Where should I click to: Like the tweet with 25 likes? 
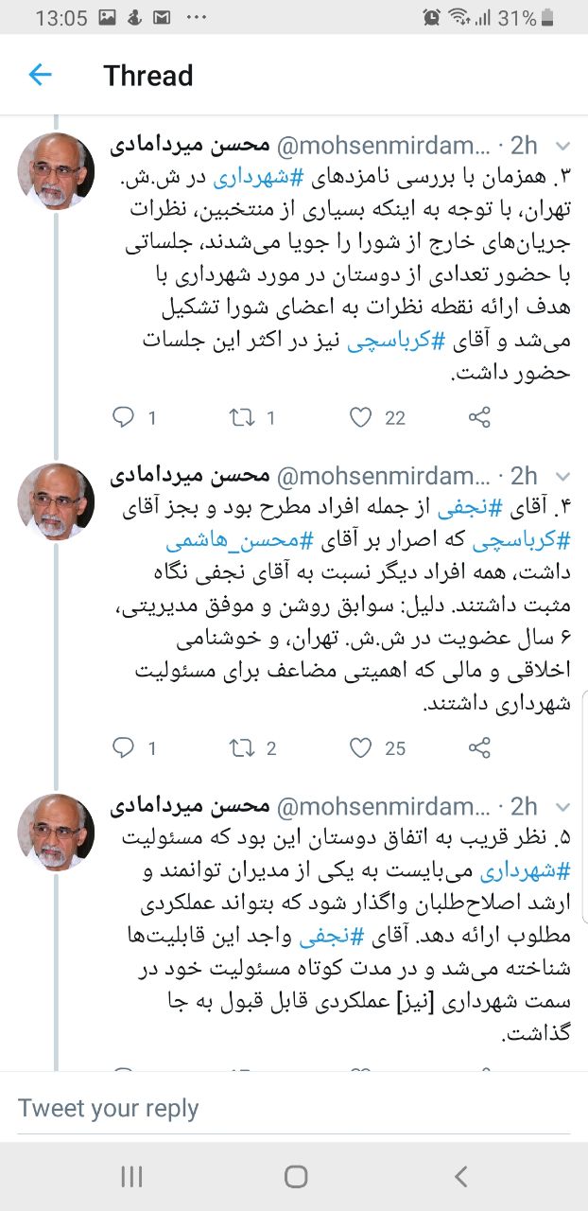click(360, 748)
